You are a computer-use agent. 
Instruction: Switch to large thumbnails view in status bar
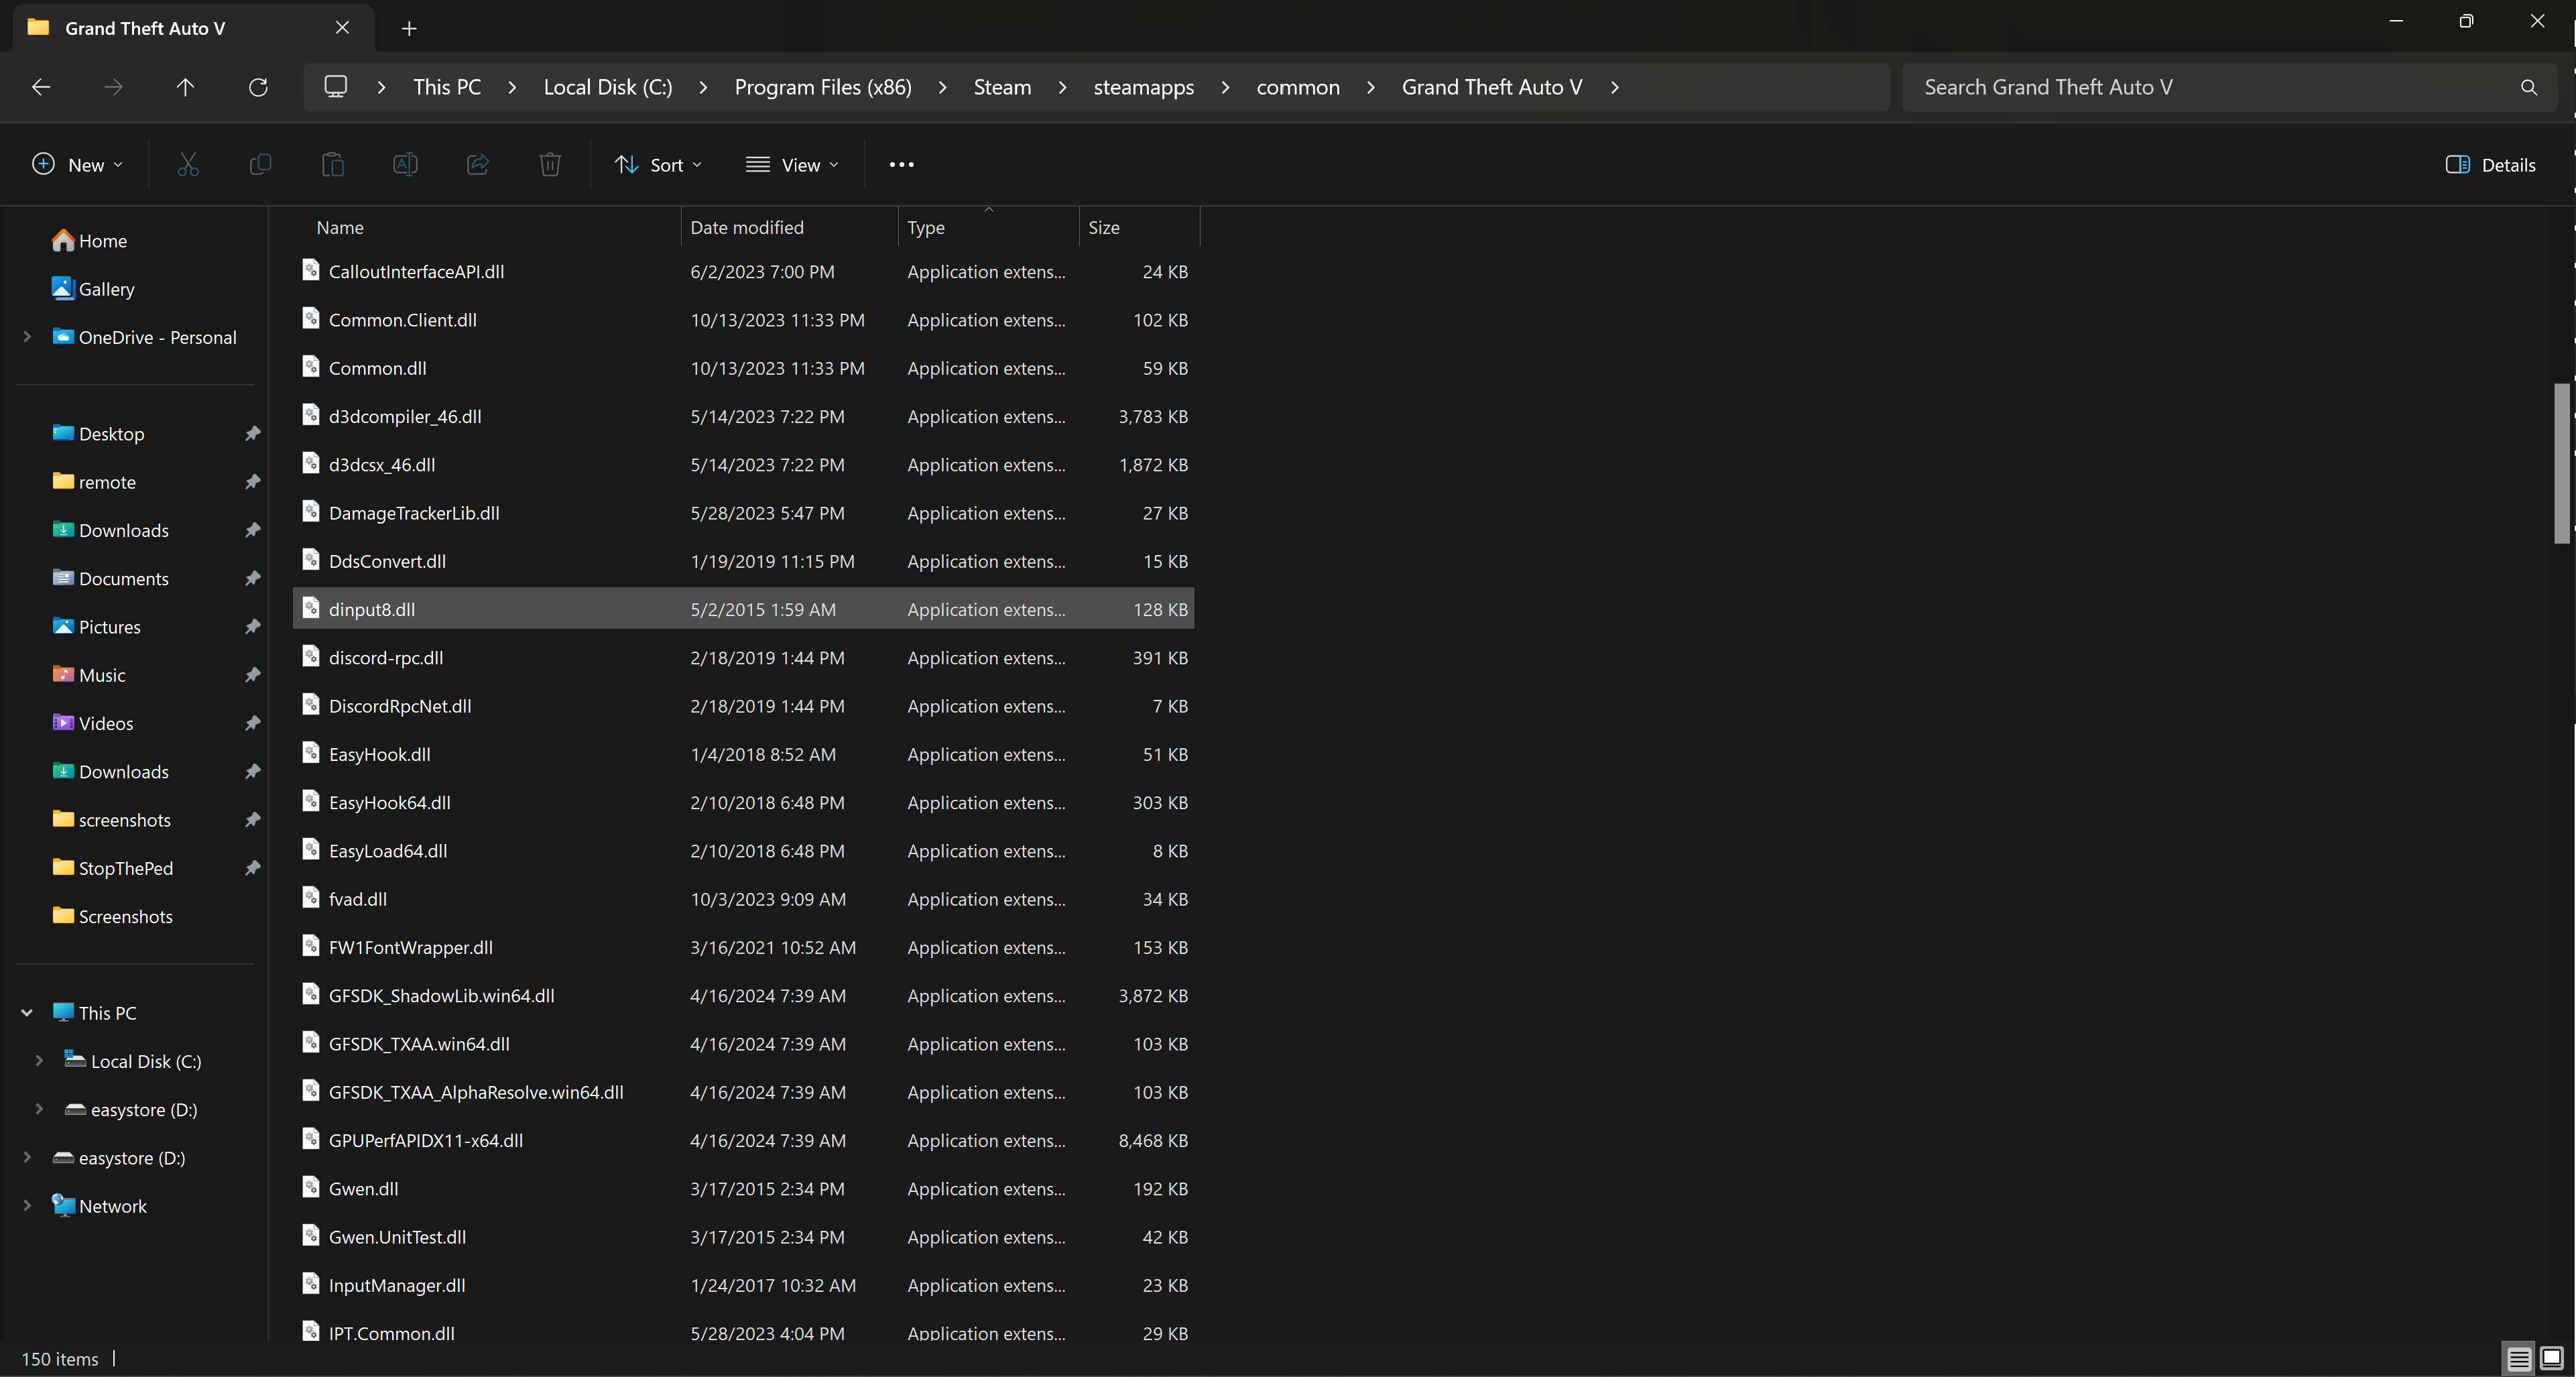coord(2551,1357)
